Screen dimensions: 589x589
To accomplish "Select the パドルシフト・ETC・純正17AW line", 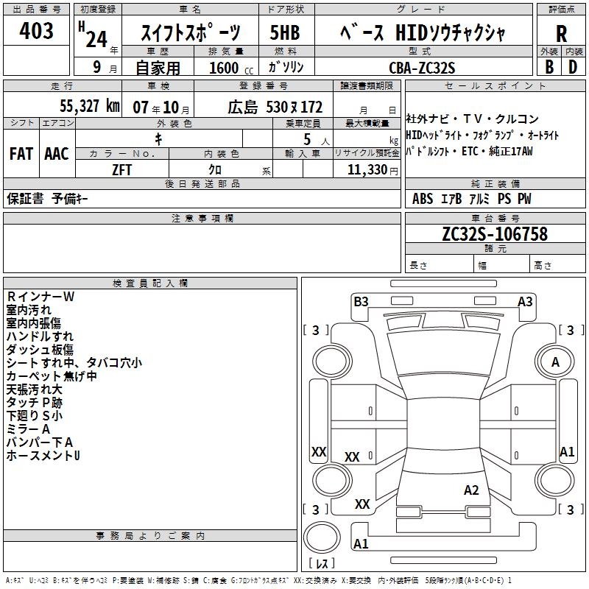I will point(469,152).
